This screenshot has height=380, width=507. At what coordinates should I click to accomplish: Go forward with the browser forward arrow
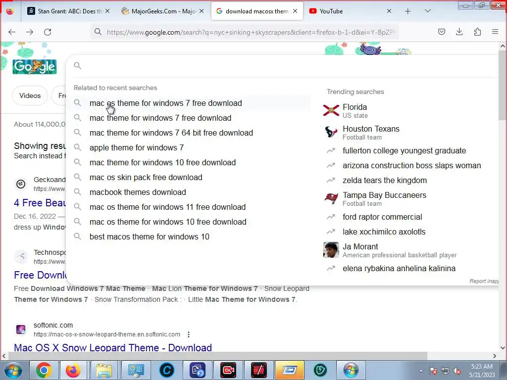point(30,32)
